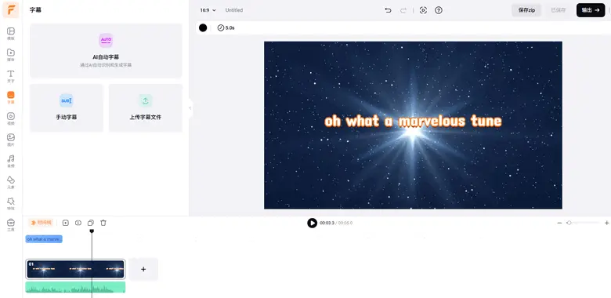Viewport: 611px width, 298px height.
Task: Click the redo arrow icon
Action: [x=403, y=10]
